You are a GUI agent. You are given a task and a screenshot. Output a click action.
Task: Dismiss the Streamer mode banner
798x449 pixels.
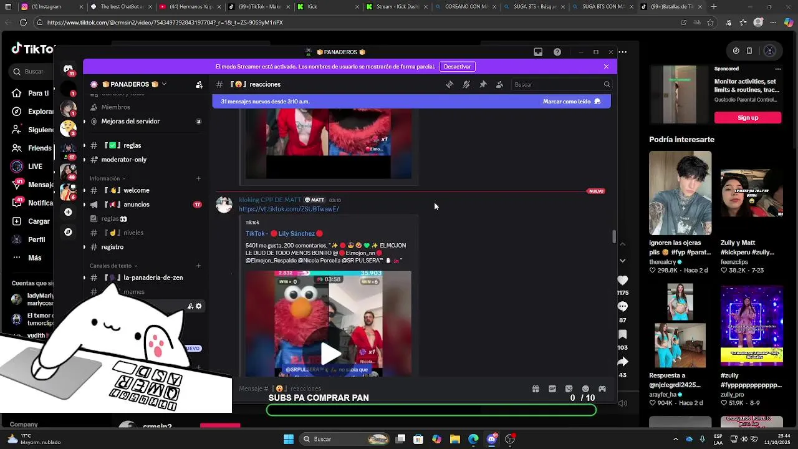click(x=606, y=67)
